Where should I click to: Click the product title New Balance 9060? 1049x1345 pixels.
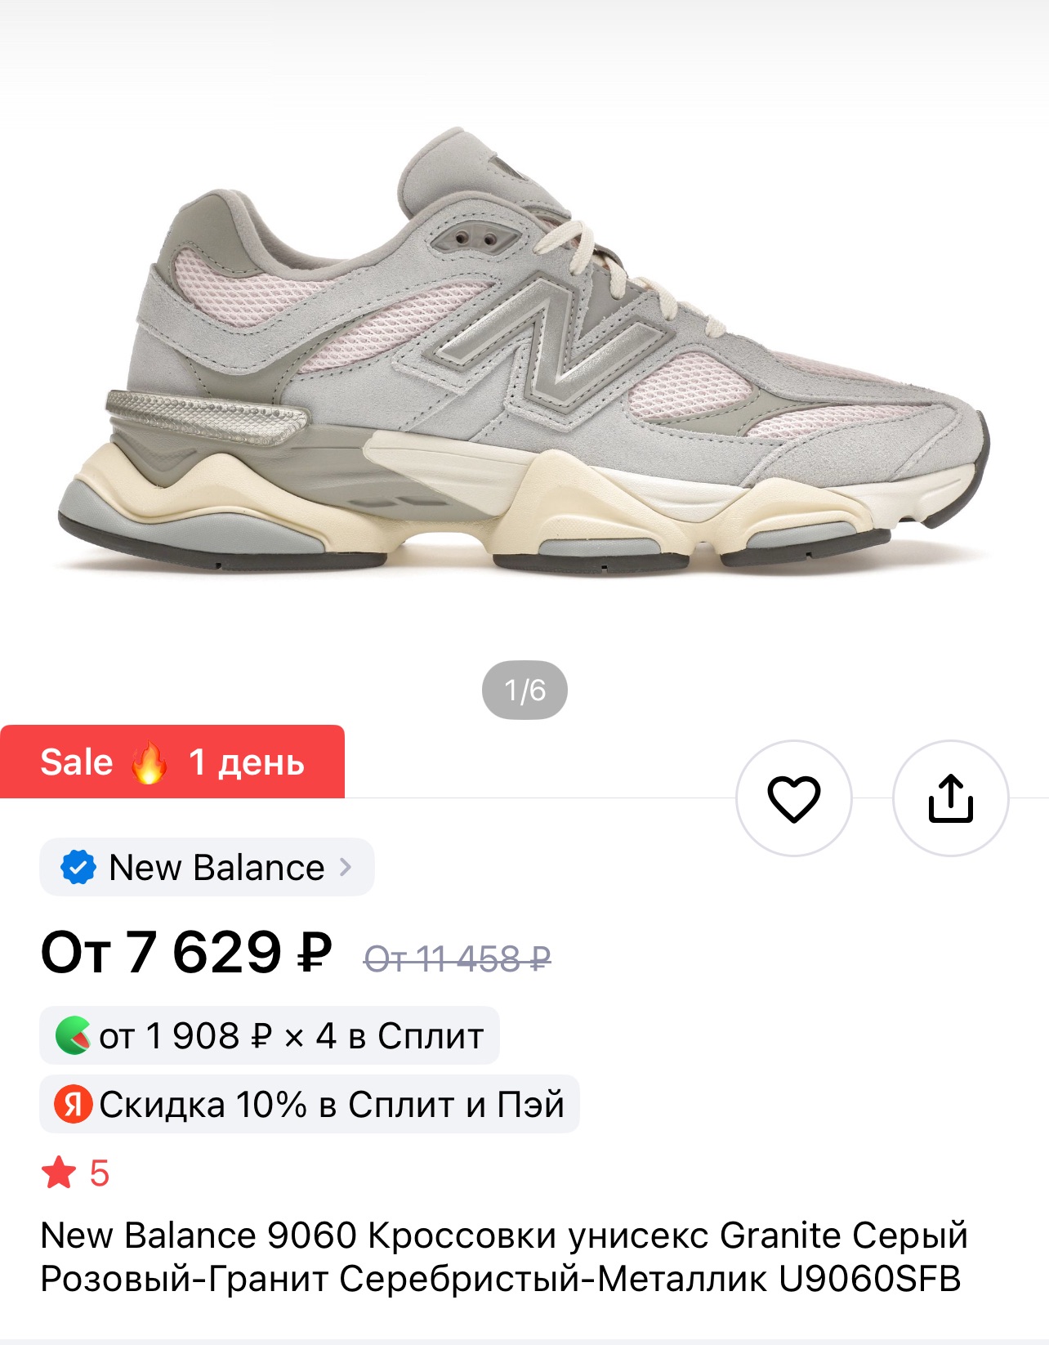click(x=199, y=1236)
